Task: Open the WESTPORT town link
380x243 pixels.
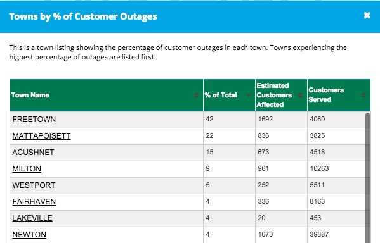Action: click(x=34, y=185)
